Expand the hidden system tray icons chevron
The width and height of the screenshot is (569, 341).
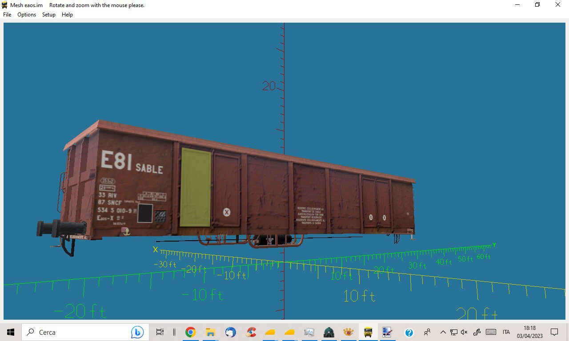443,332
